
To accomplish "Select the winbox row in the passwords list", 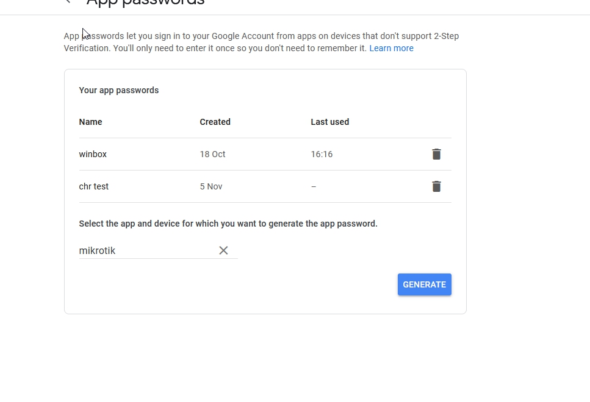I will pyautogui.click(x=93, y=154).
